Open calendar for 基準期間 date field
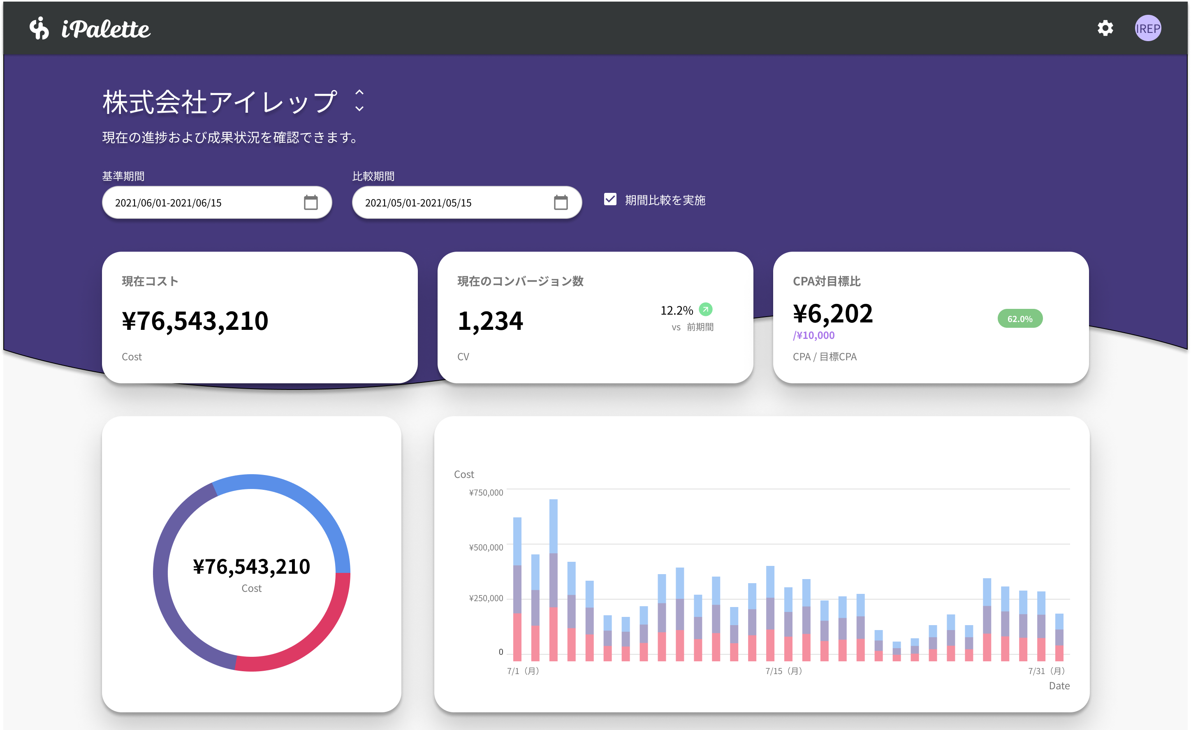 pyautogui.click(x=311, y=203)
